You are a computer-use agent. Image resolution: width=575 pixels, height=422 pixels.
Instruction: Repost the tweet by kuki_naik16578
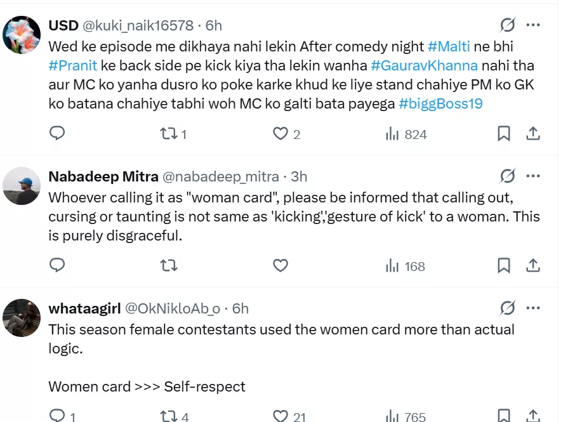(168, 134)
